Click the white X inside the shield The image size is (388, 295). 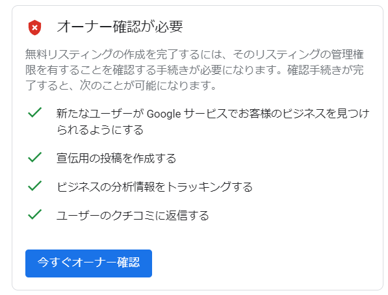click(35, 27)
